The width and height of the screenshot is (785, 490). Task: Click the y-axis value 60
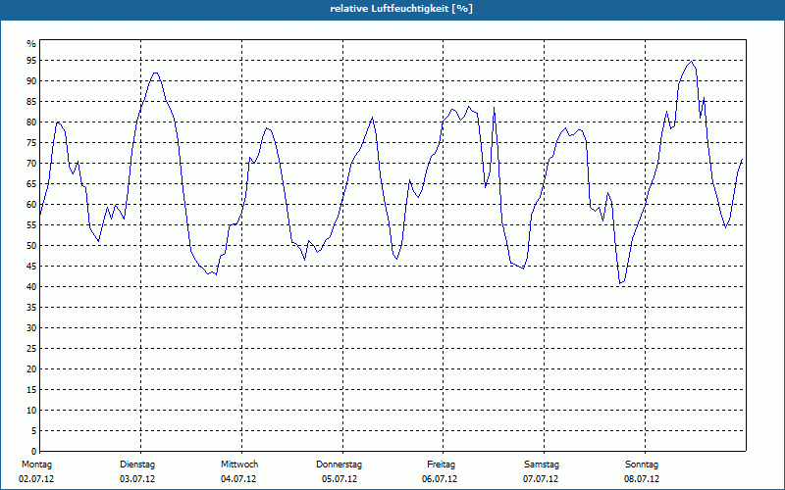[x=31, y=205]
